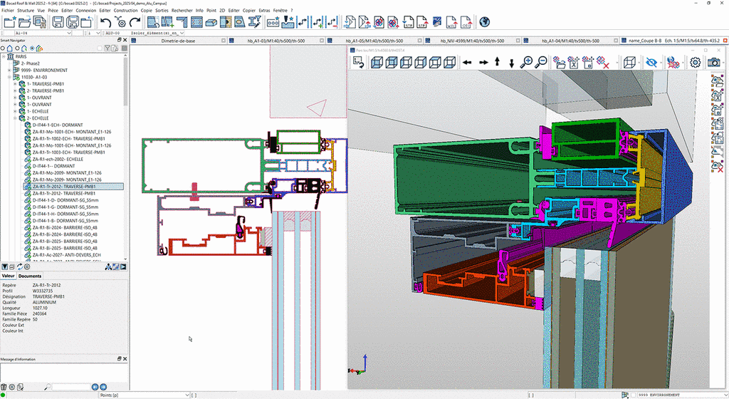
Task: Click the Redo arrow in the main toolbar
Action: pos(135,22)
